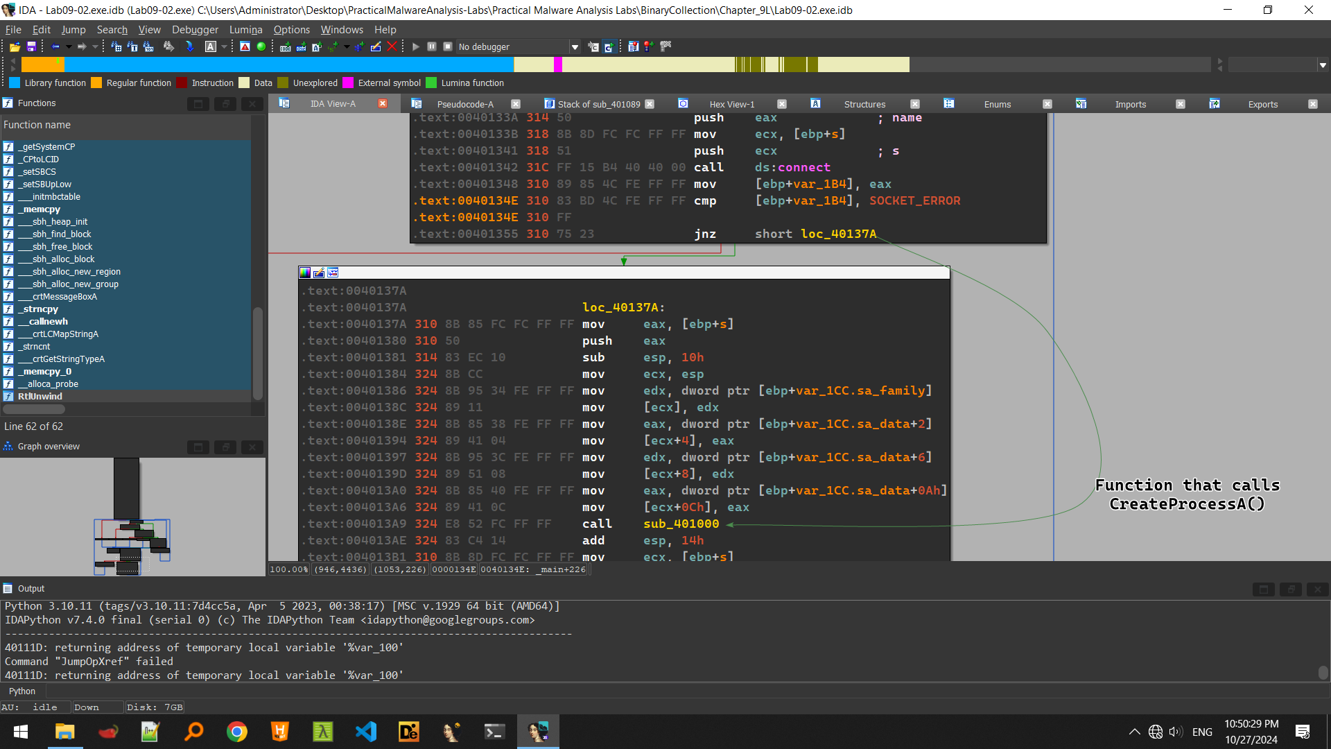Switch to the Pseudocode-A tab
1331x749 pixels.
(464, 104)
